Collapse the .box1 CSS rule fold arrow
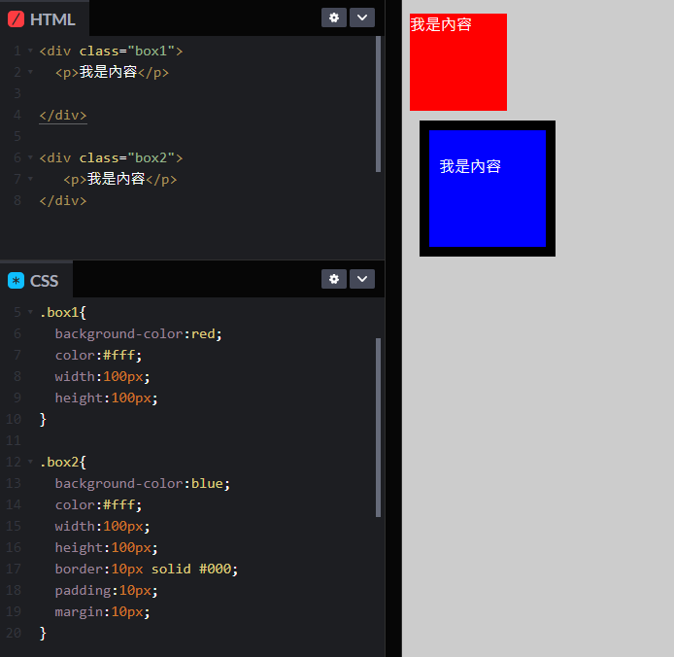Viewport: 674px width, 657px height. 30,312
